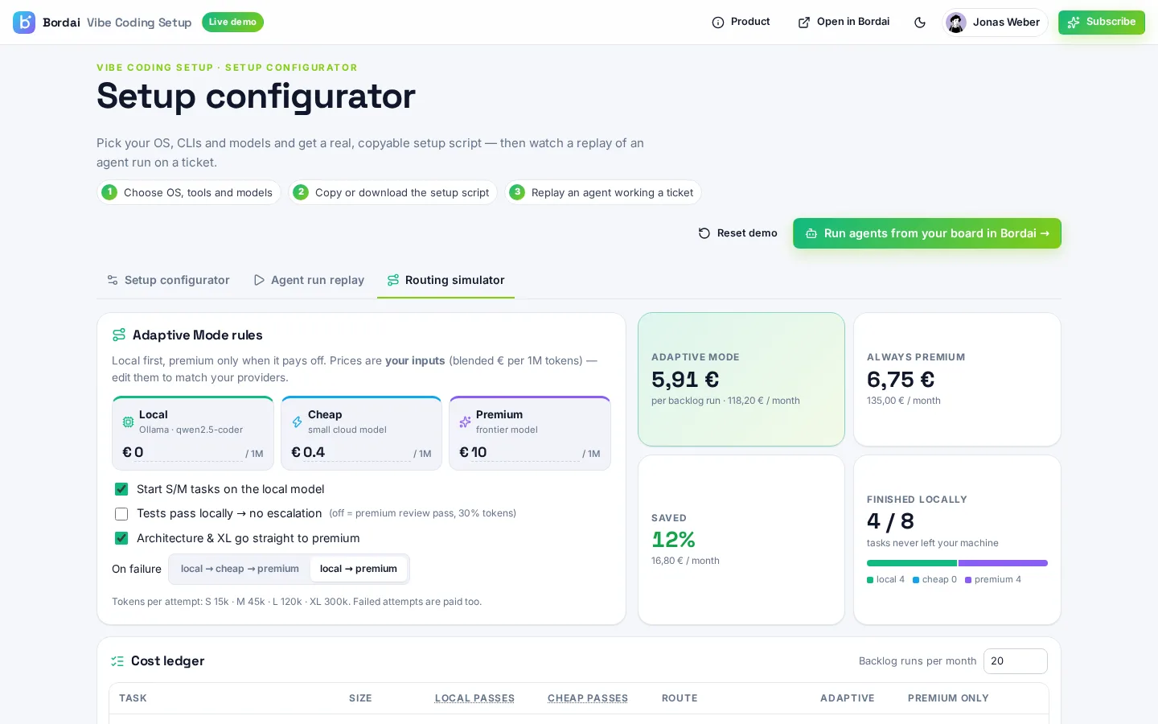Click the Cheap model lightning icon

point(297,422)
